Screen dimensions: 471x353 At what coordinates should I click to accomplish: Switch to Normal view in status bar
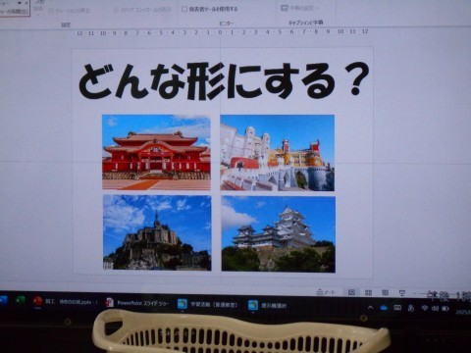click(x=351, y=292)
